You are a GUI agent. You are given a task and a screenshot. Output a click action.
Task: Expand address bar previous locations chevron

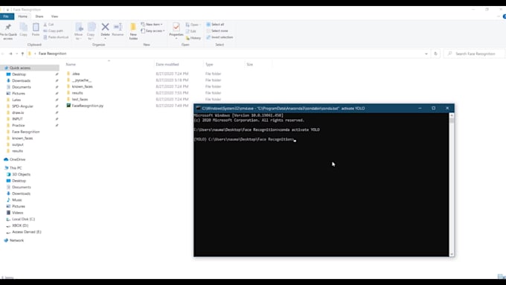pos(426,54)
